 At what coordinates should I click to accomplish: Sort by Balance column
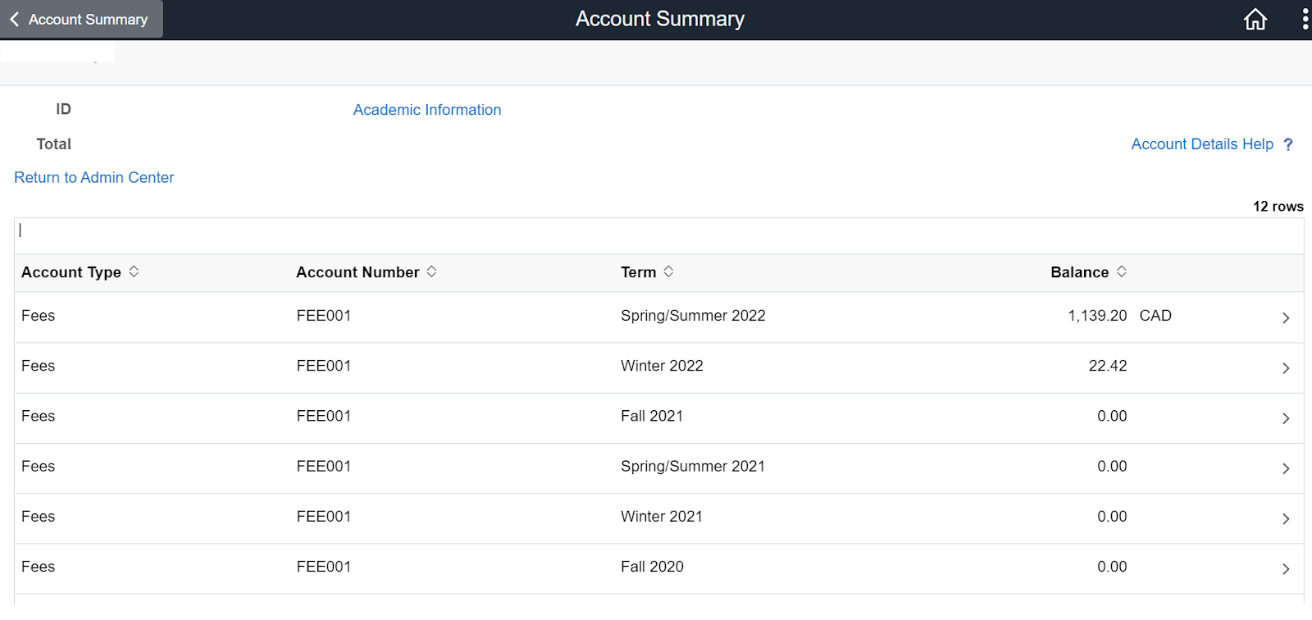[1121, 271]
